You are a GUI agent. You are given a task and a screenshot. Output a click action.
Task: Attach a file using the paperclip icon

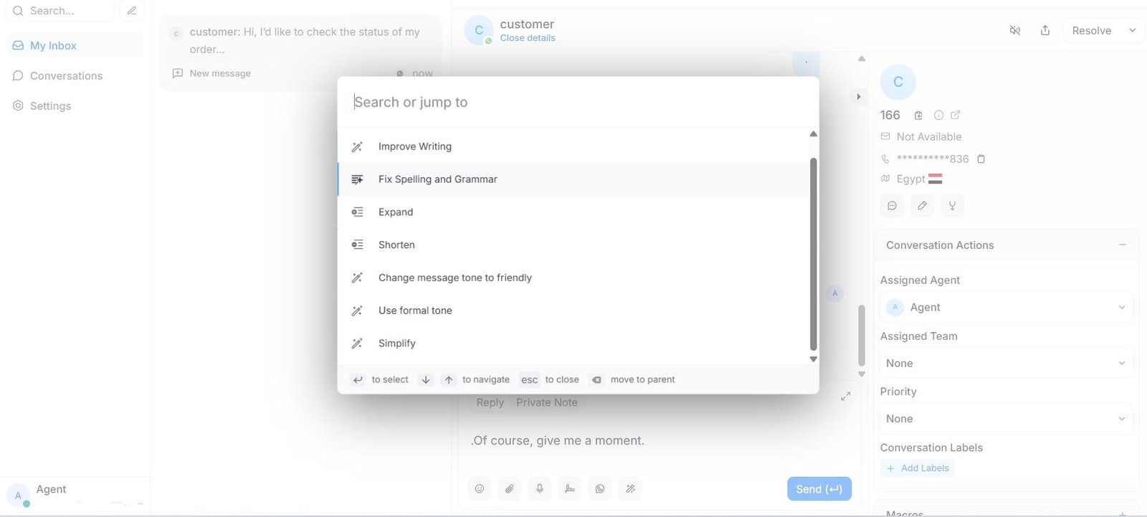(x=510, y=489)
